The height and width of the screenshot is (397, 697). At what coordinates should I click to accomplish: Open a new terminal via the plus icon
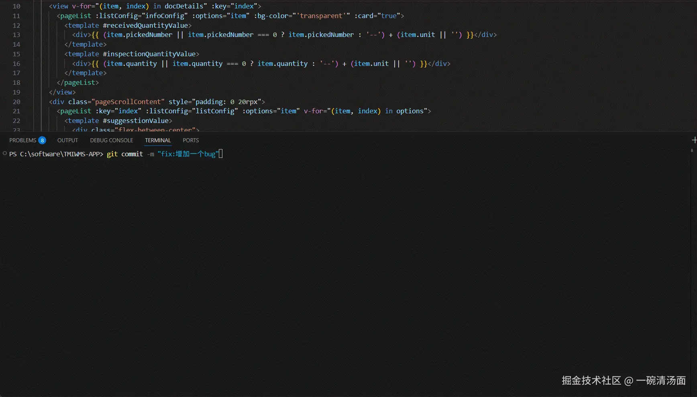(693, 140)
